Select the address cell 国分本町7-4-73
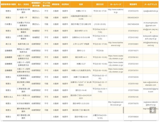Image resolution: width=160 pixels, height=122 pixels. 81,31
